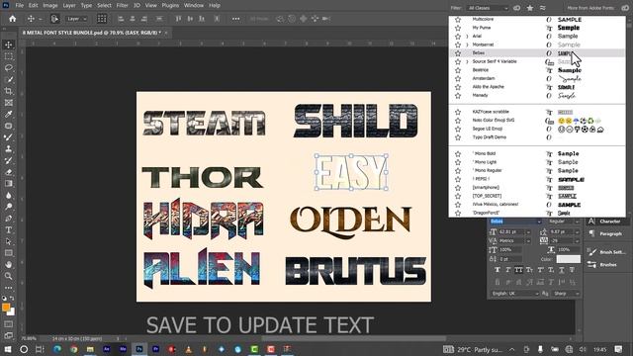Select the Rectangular Marquee tool
The image size is (633, 356).
coord(9,56)
